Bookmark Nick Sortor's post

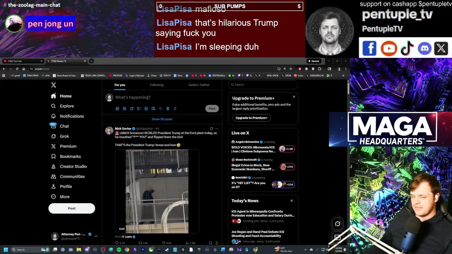[210, 243]
